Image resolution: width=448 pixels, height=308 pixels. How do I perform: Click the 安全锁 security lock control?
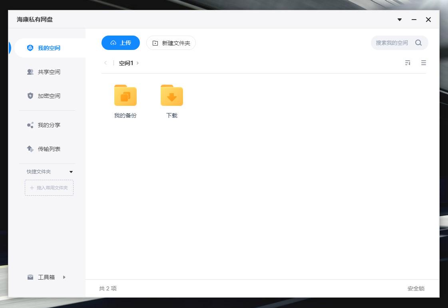(x=416, y=288)
